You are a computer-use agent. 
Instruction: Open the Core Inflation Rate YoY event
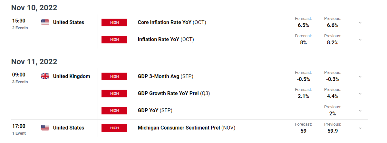coord(172,22)
